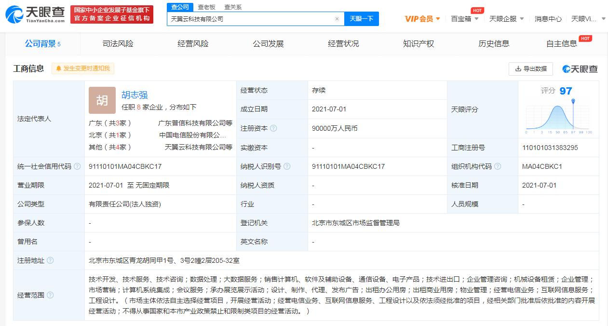This screenshot has width=608, height=326.
Task: Switch to 自主信息 tab
Action: click(x=562, y=44)
